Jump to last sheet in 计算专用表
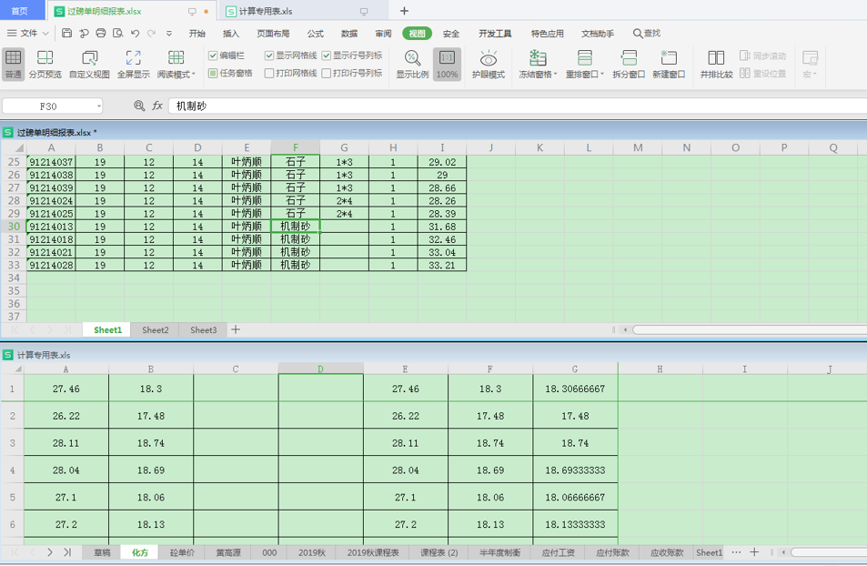 [x=67, y=552]
